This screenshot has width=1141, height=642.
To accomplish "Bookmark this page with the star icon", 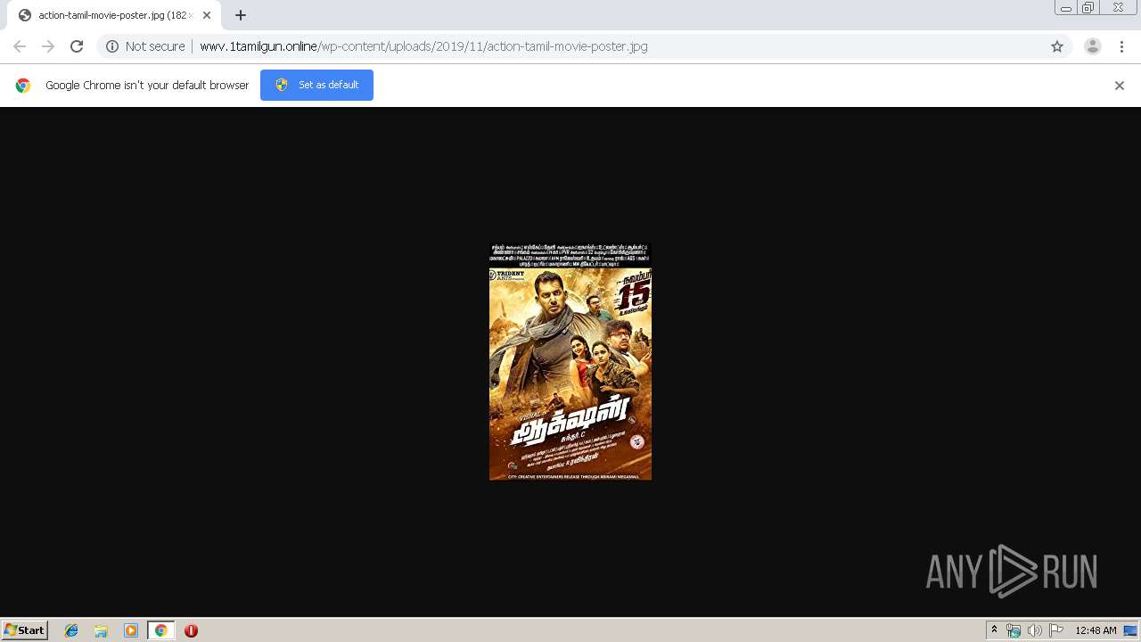I will tap(1057, 46).
